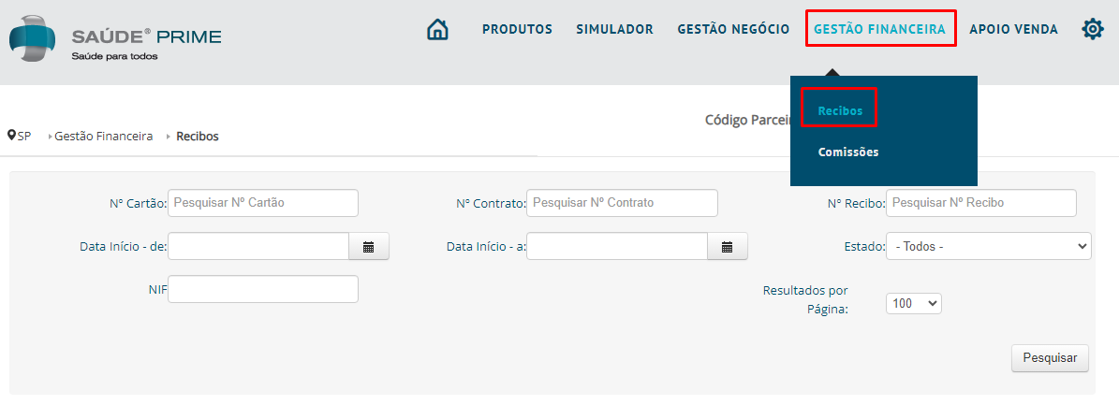The height and width of the screenshot is (405, 1119).
Task: Focus the Nº Cartão search field
Action: pyautogui.click(x=263, y=202)
